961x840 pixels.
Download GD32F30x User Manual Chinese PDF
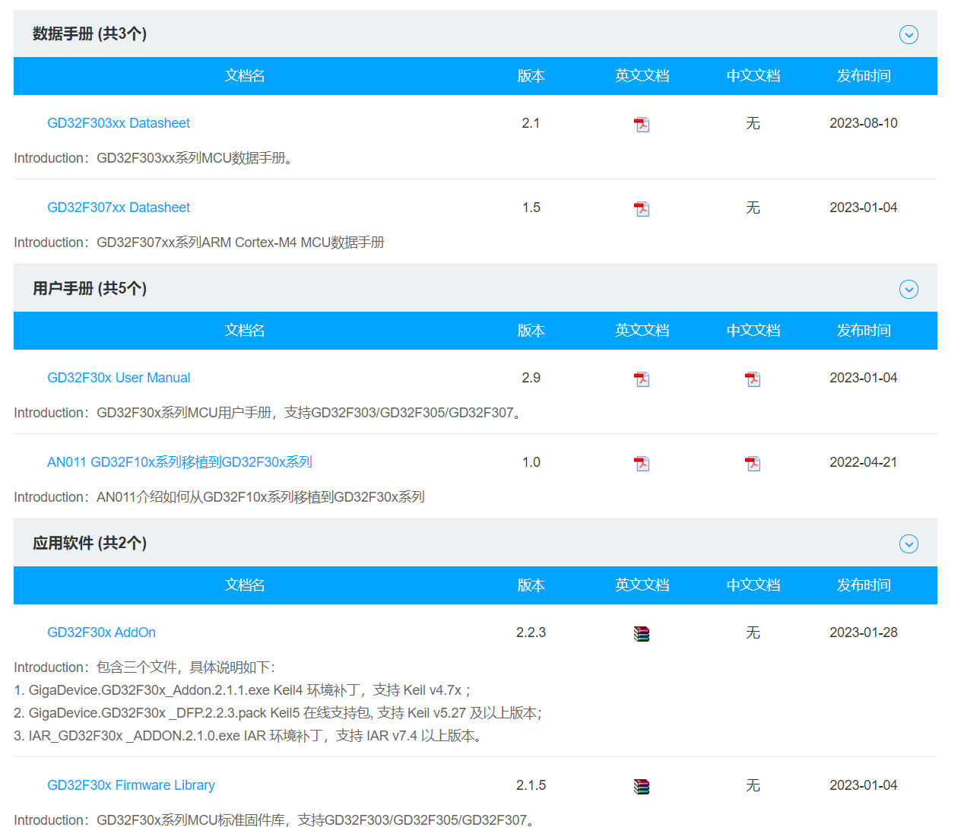(753, 379)
